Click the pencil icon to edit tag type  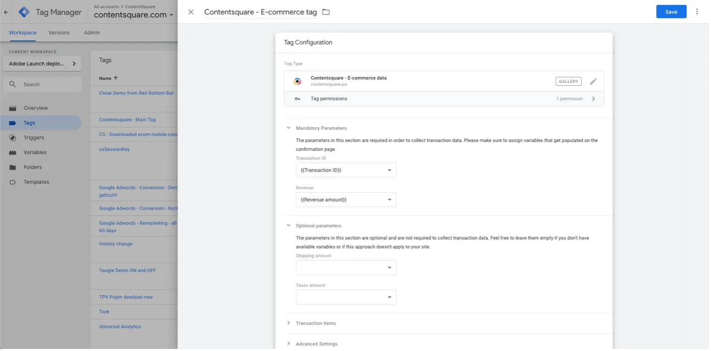pyautogui.click(x=593, y=81)
